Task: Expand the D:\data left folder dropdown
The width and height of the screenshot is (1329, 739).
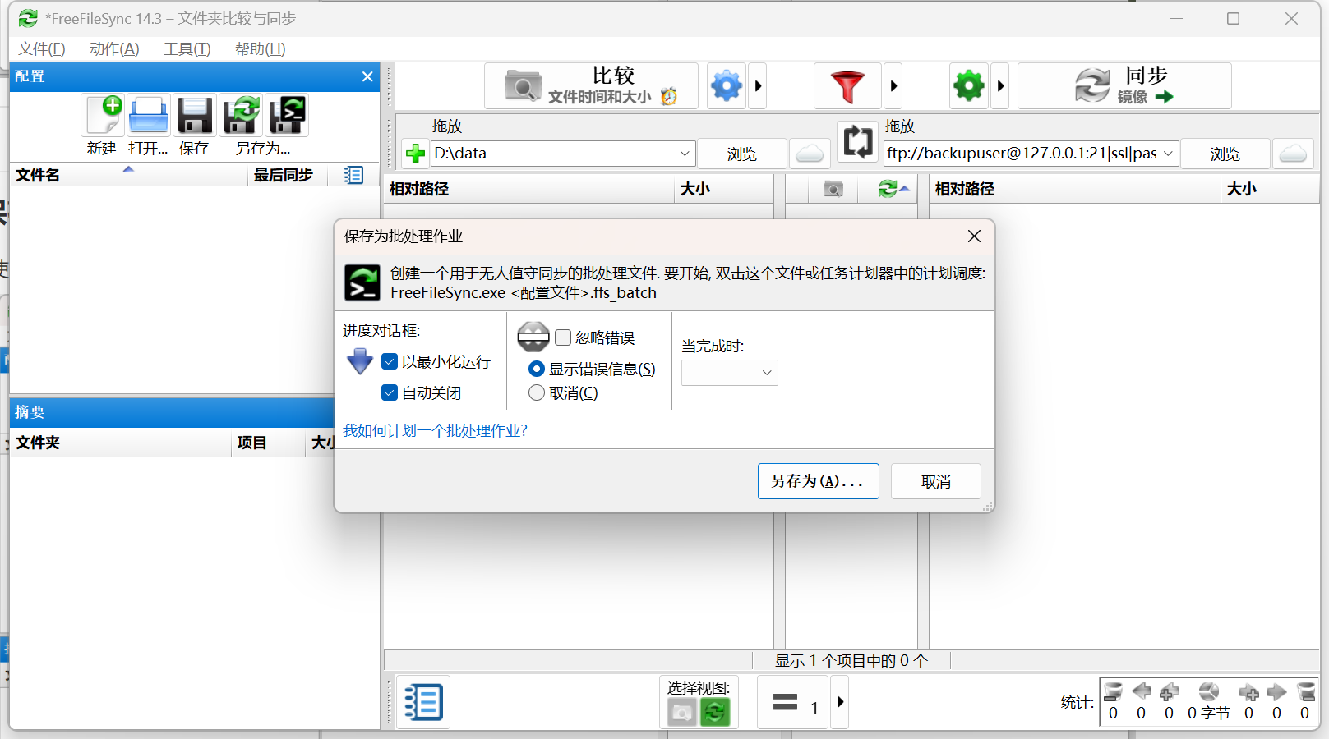Action: (x=685, y=154)
